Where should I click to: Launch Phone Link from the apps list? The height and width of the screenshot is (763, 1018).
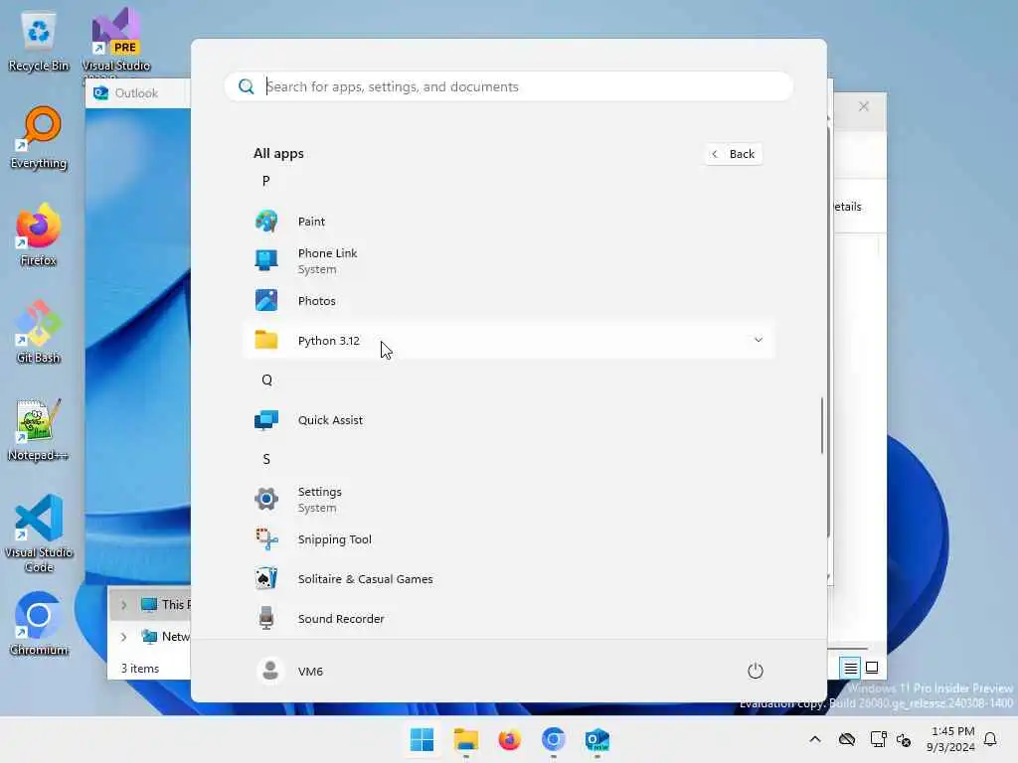point(509,261)
